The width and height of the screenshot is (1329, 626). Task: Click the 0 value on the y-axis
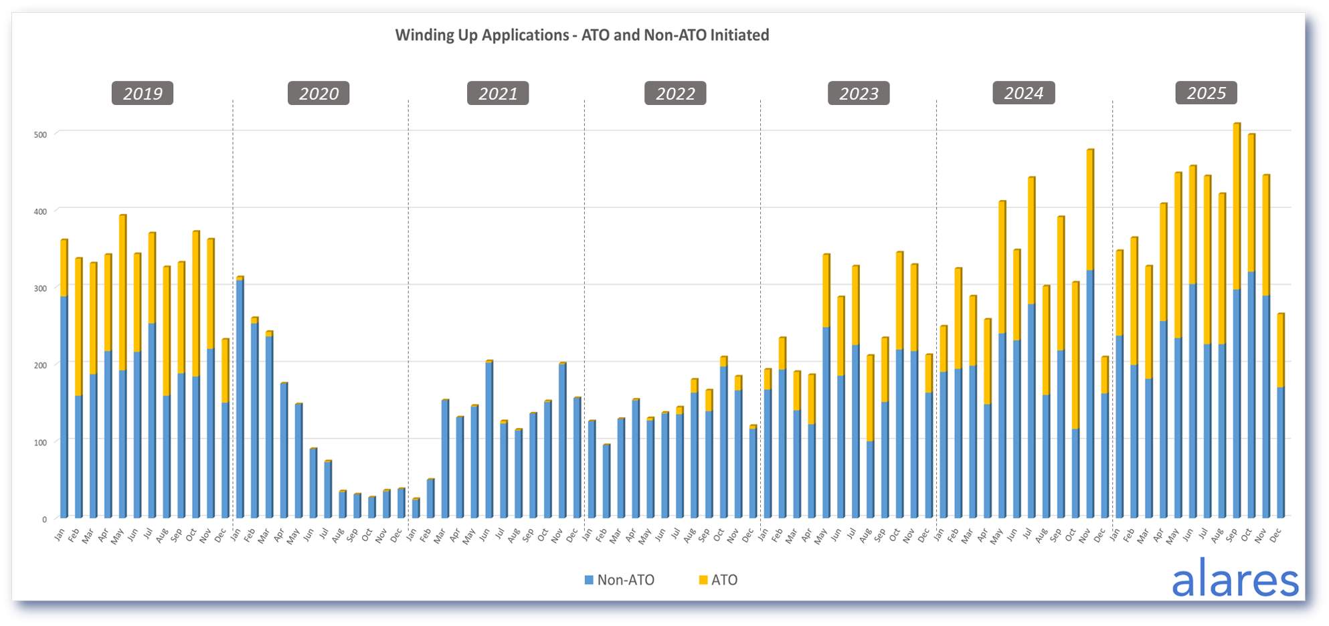(x=45, y=519)
